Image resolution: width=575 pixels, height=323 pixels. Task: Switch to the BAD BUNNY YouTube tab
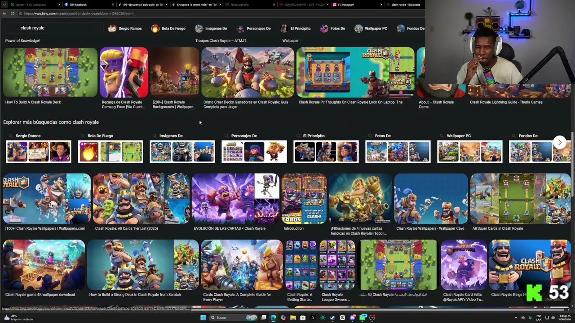click(x=303, y=4)
